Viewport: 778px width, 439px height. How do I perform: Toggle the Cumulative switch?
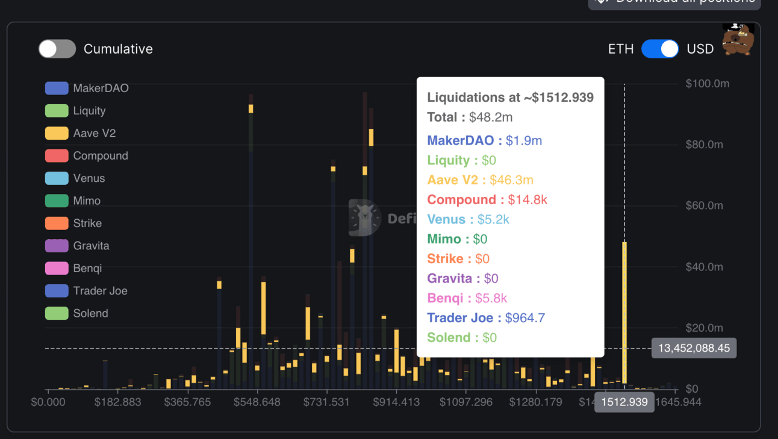[x=57, y=49]
